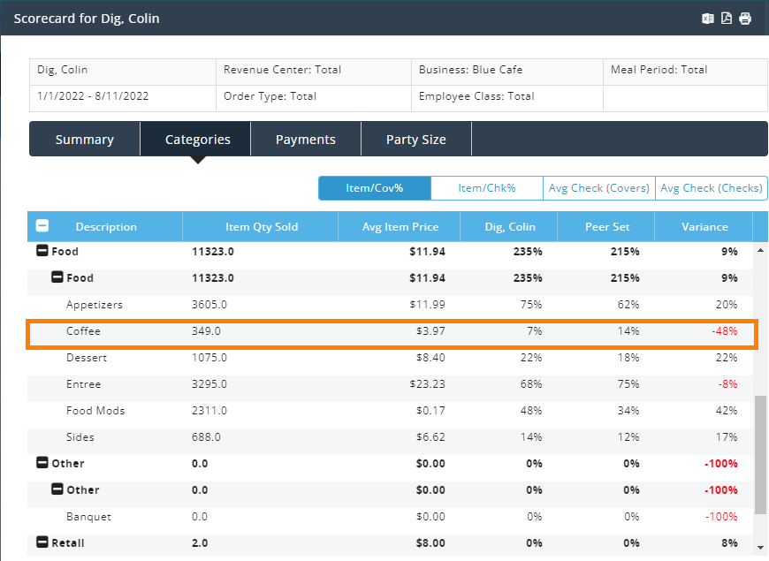
Task: Switch to the Payments tab
Action: point(306,140)
